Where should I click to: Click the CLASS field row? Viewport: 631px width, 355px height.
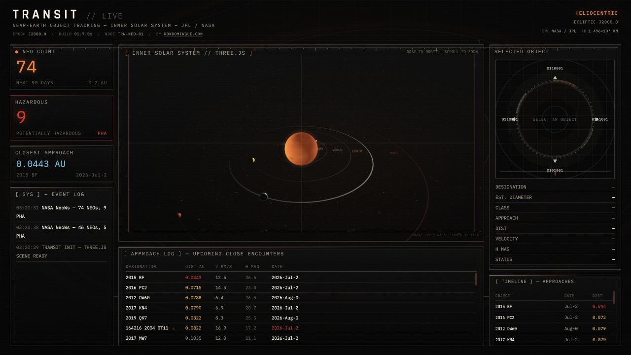coord(555,208)
